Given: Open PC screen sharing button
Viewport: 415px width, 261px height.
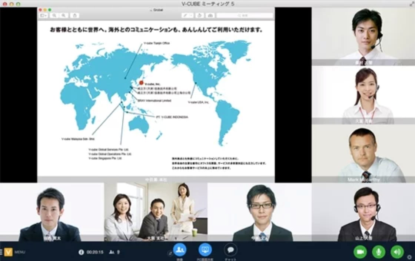Looking at the screenshot, I should 205,250.
